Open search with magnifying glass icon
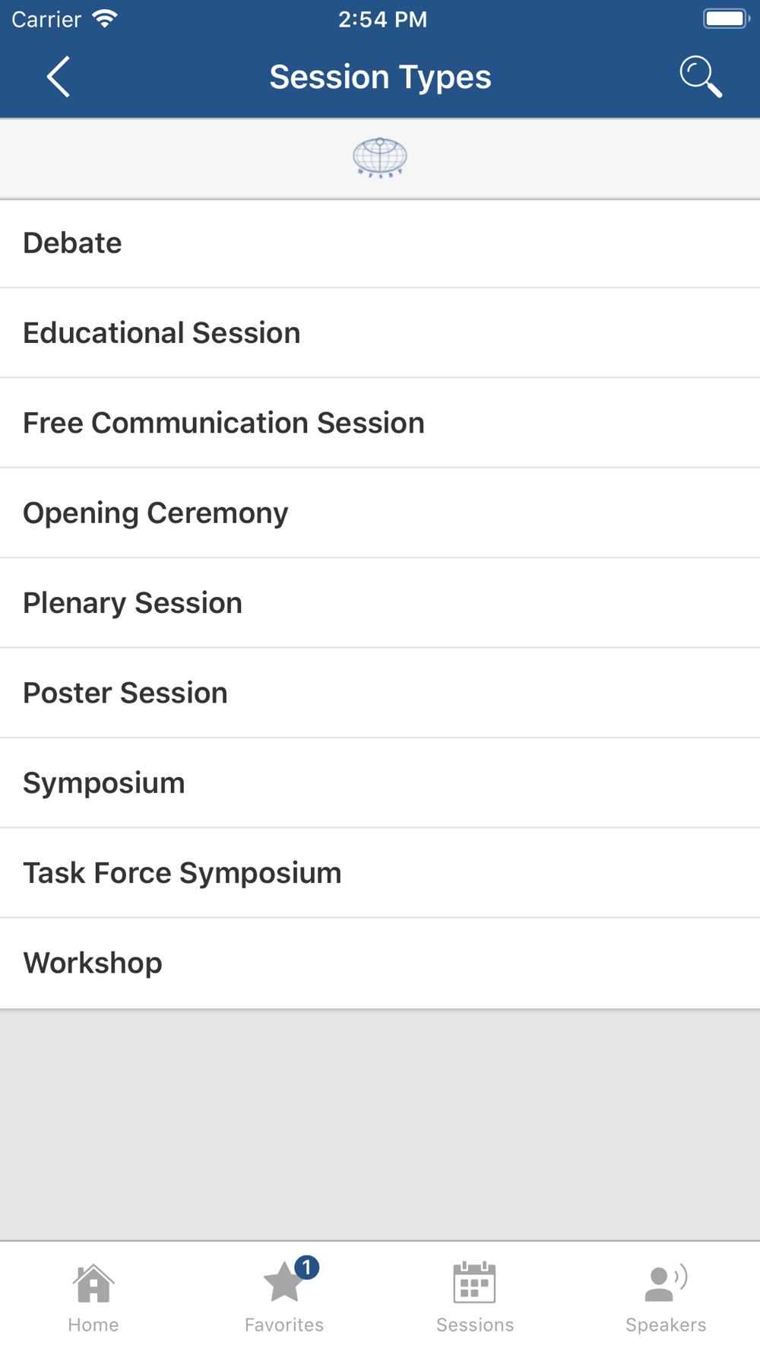 point(700,77)
